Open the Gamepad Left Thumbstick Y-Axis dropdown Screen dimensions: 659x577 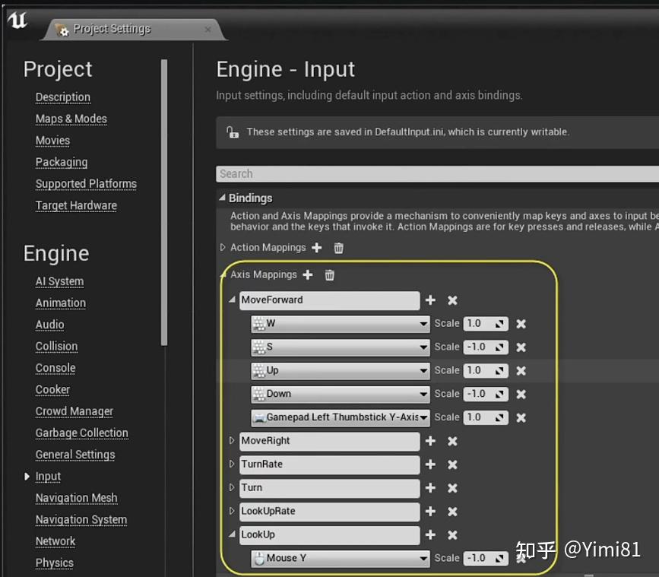[341, 417]
